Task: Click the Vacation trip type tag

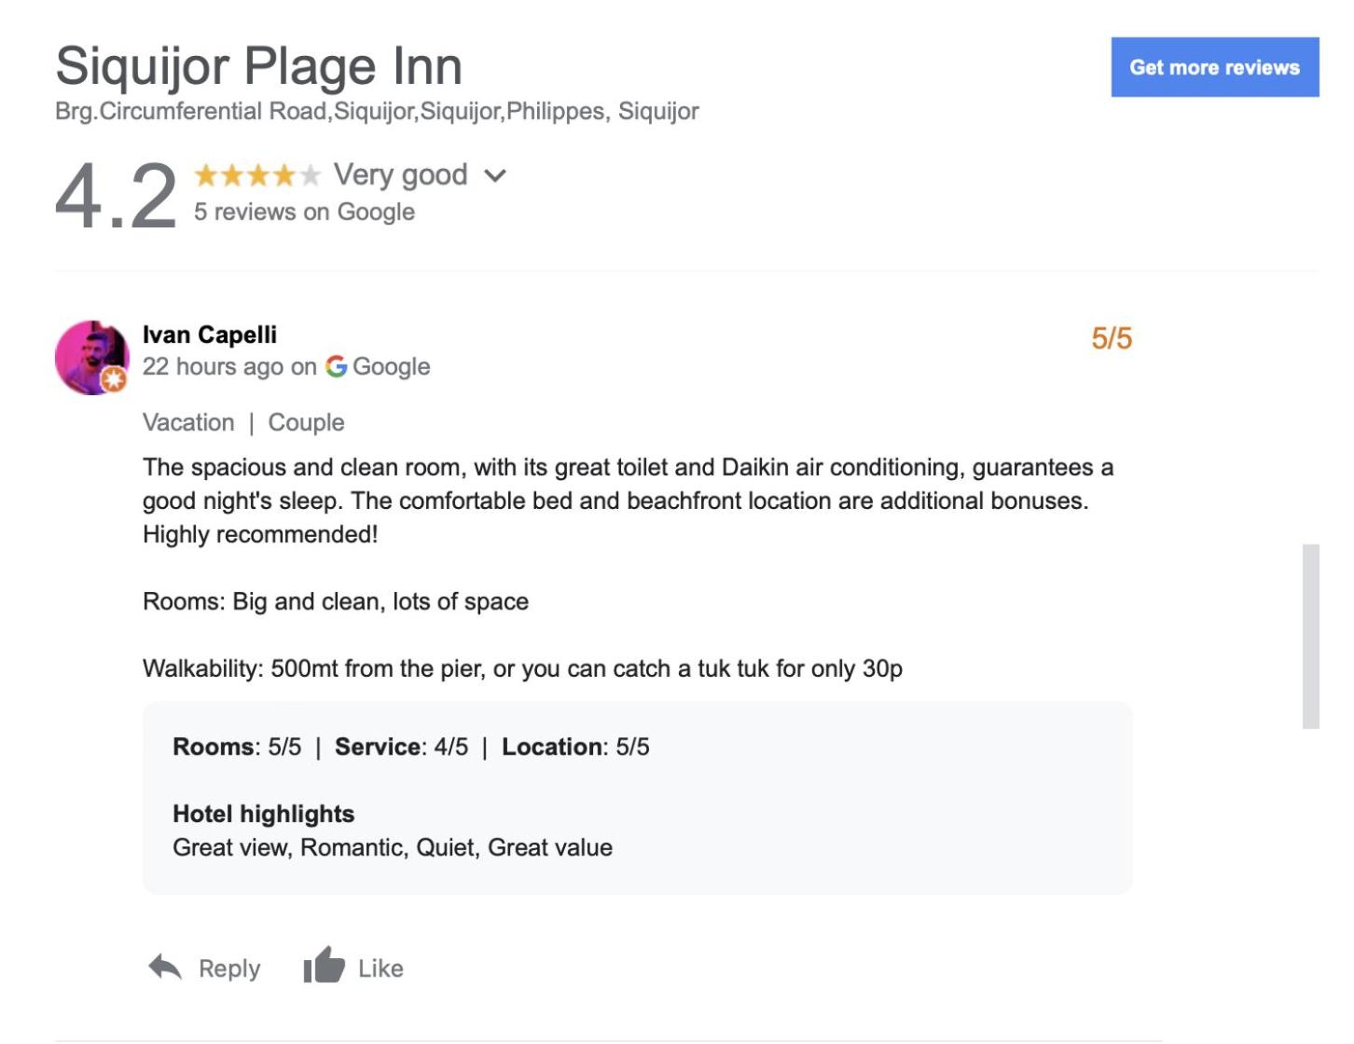Action: coord(188,422)
